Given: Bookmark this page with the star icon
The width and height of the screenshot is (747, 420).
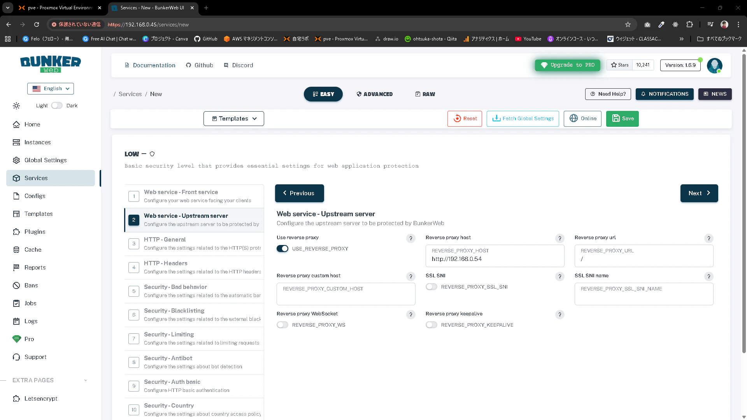Looking at the screenshot, I should 628,24.
